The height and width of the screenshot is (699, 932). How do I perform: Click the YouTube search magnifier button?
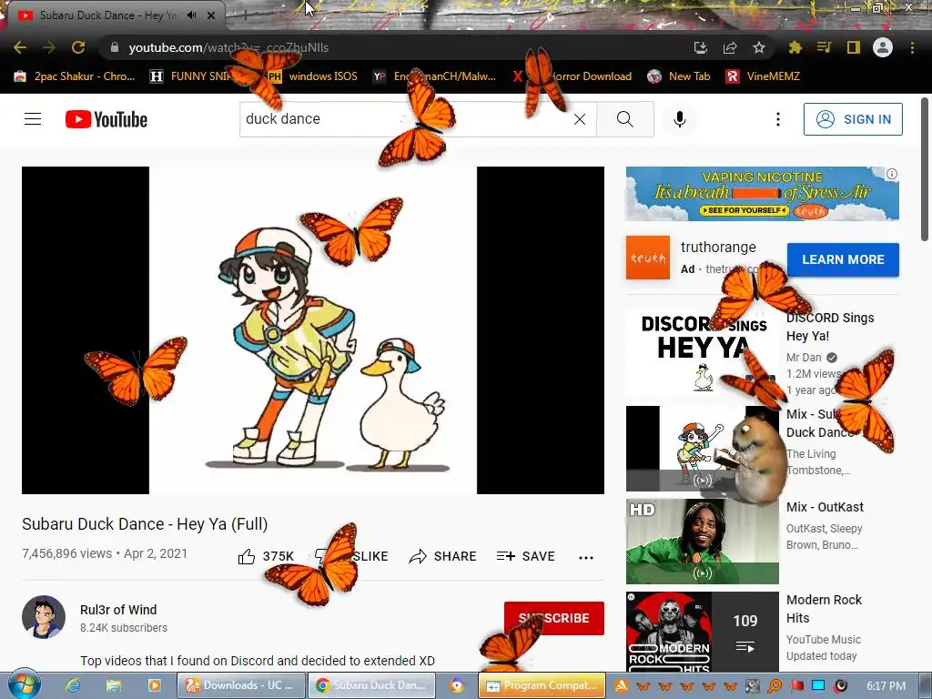point(624,119)
